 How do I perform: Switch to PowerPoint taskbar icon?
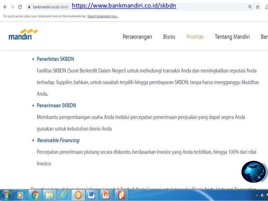[105, 195]
